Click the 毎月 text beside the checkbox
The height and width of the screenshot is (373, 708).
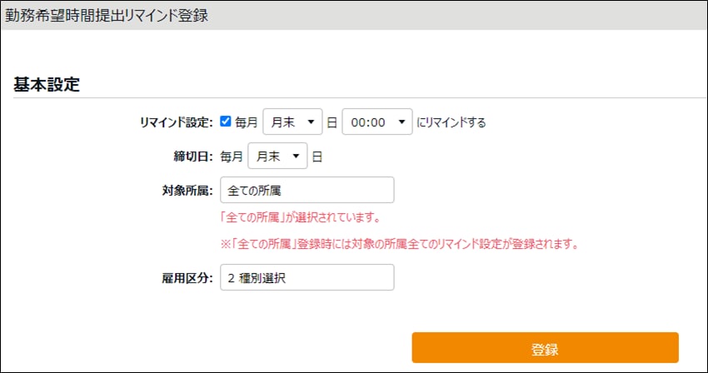[x=247, y=122]
